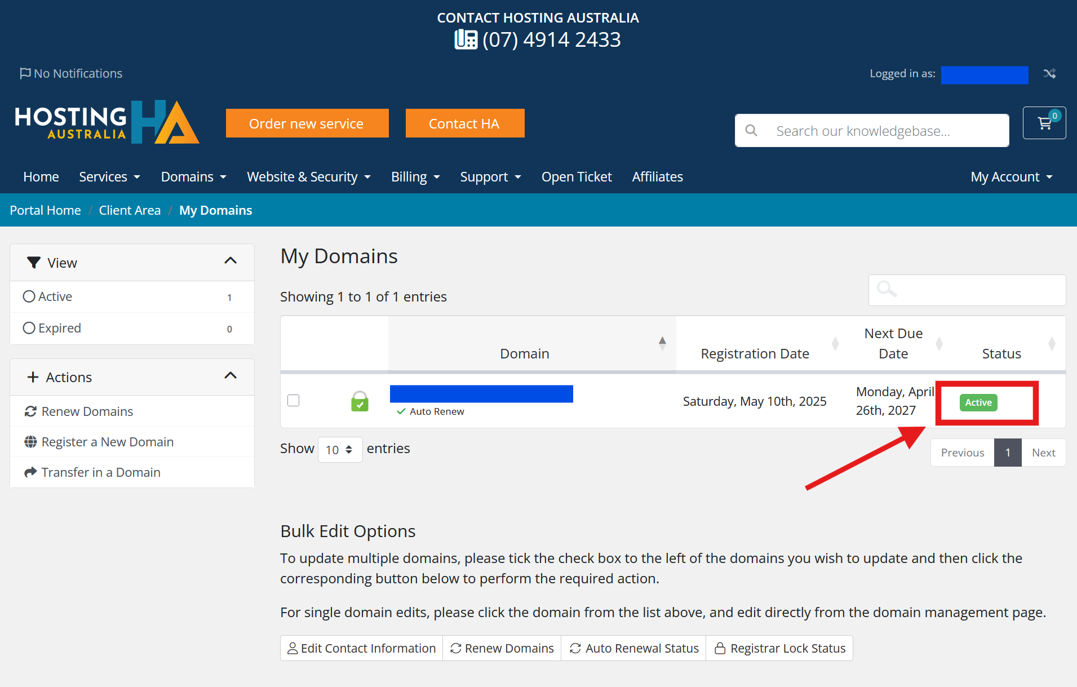Screen dimensions: 1077x687
Task: Open the Services dropdown menu
Action: 109,177
